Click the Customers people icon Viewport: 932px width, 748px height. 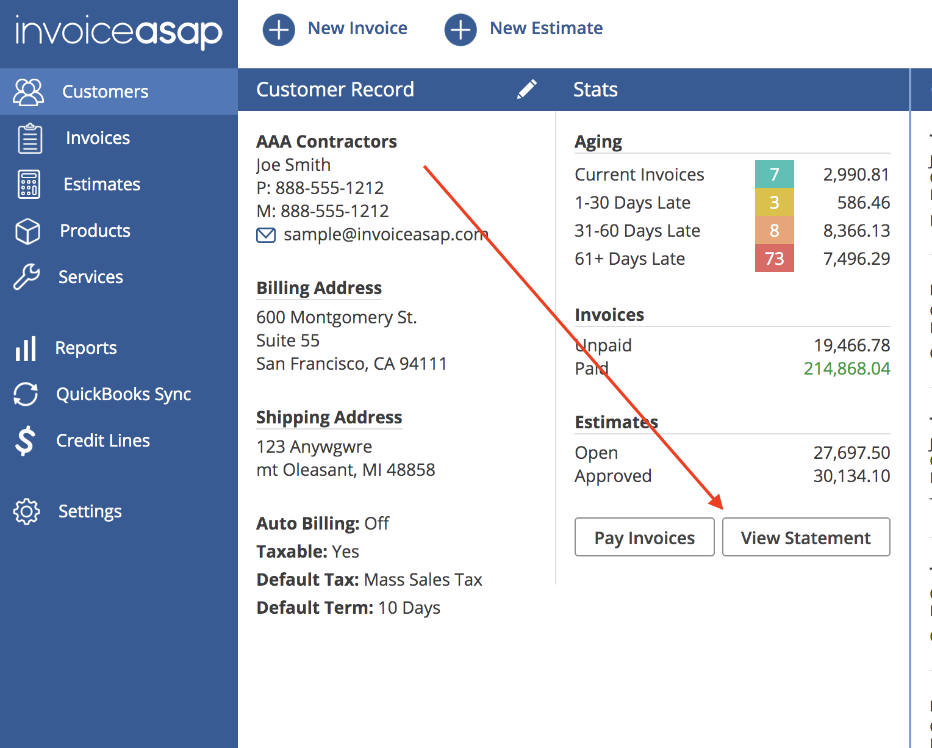pyautogui.click(x=28, y=92)
